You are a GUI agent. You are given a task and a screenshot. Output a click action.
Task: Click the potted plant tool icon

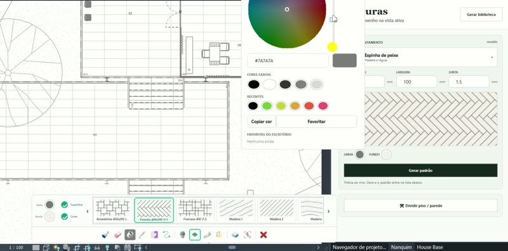pos(182,235)
